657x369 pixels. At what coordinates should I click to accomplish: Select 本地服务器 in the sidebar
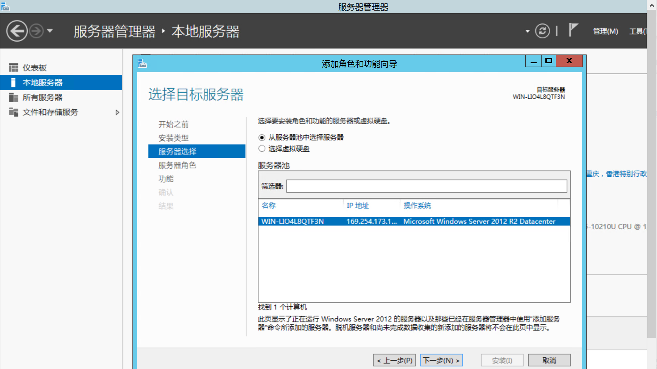point(61,83)
